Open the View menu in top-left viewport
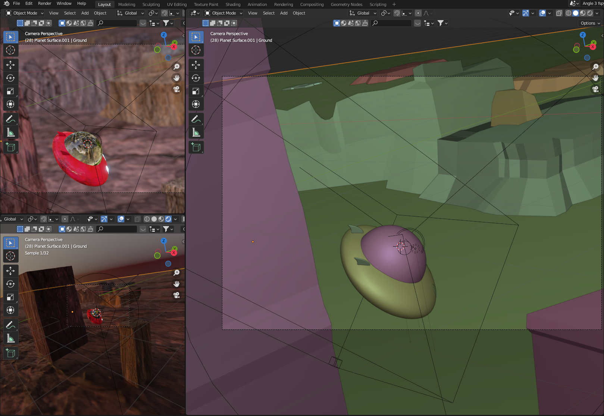This screenshot has height=416, width=604. pos(54,13)
